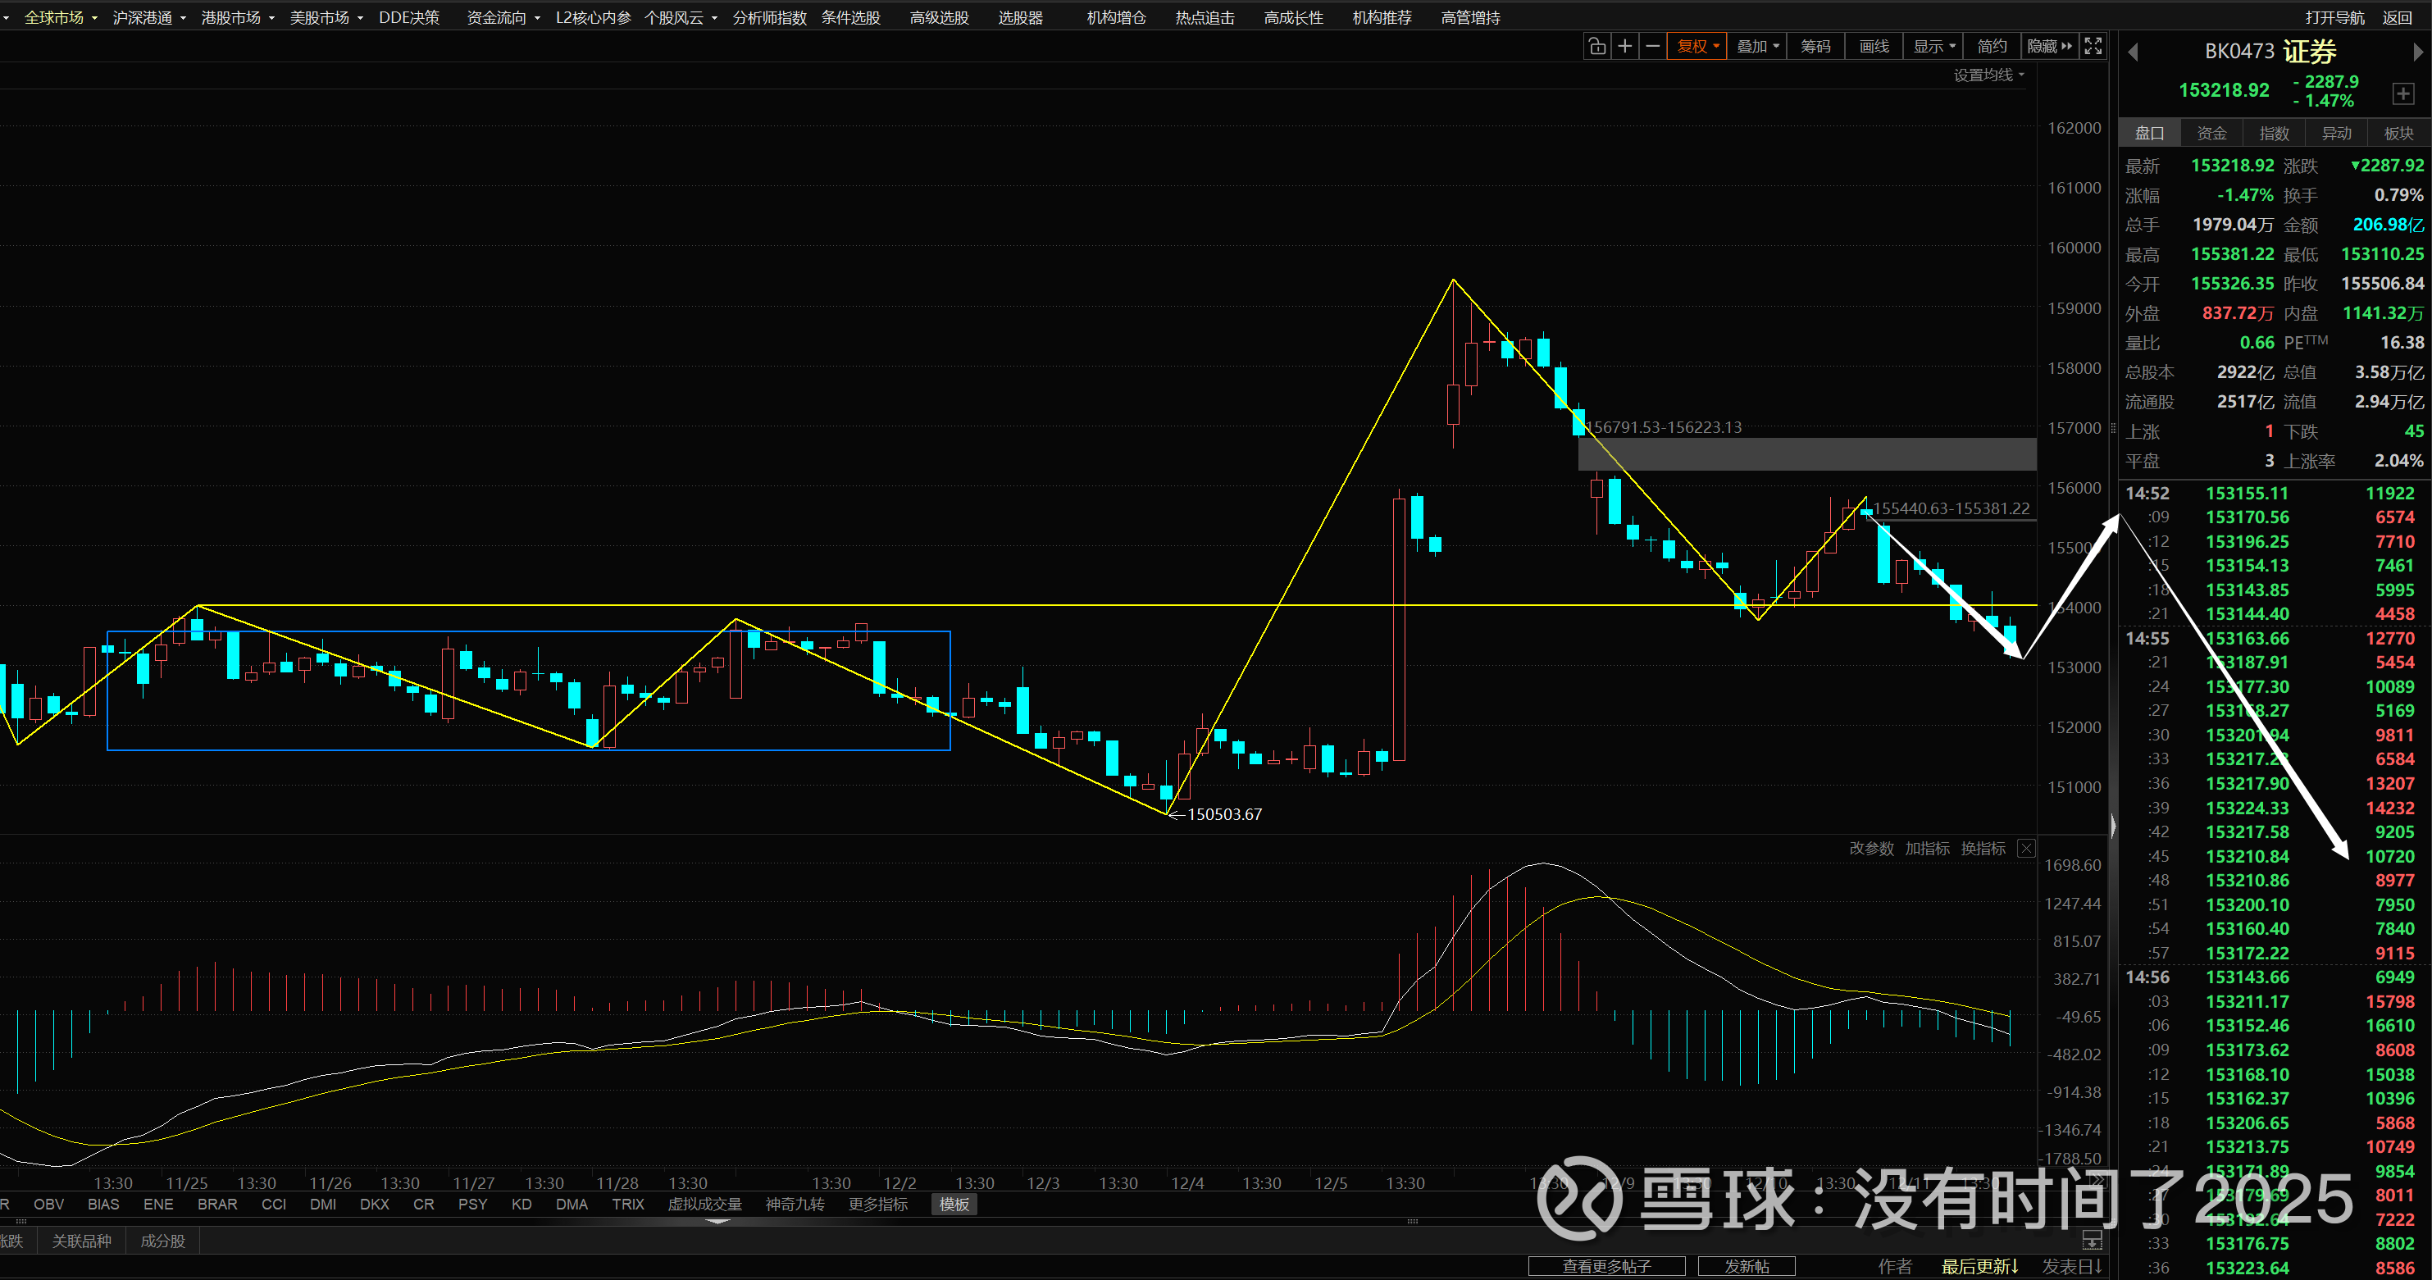Toggle the 筹码 chip distribution view
Viewport: 2432px width, 1280px height.
pyautogui.click(x=1815, y=46)
